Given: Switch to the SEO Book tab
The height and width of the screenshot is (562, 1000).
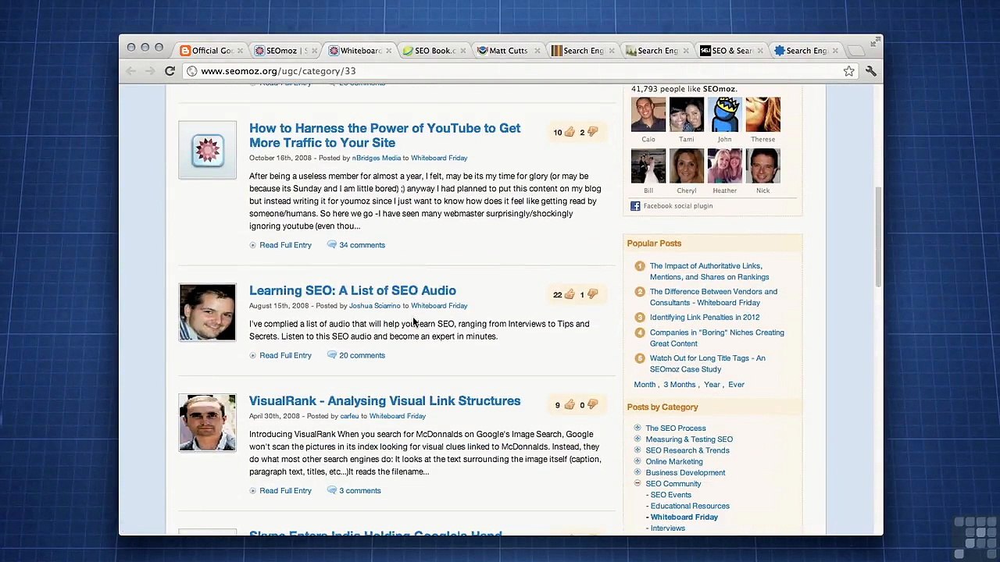Looking at the screenshot, I should [x=434, y=51].
